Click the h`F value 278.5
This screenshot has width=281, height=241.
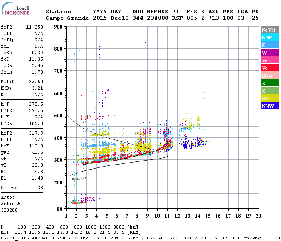click(36, 104)
